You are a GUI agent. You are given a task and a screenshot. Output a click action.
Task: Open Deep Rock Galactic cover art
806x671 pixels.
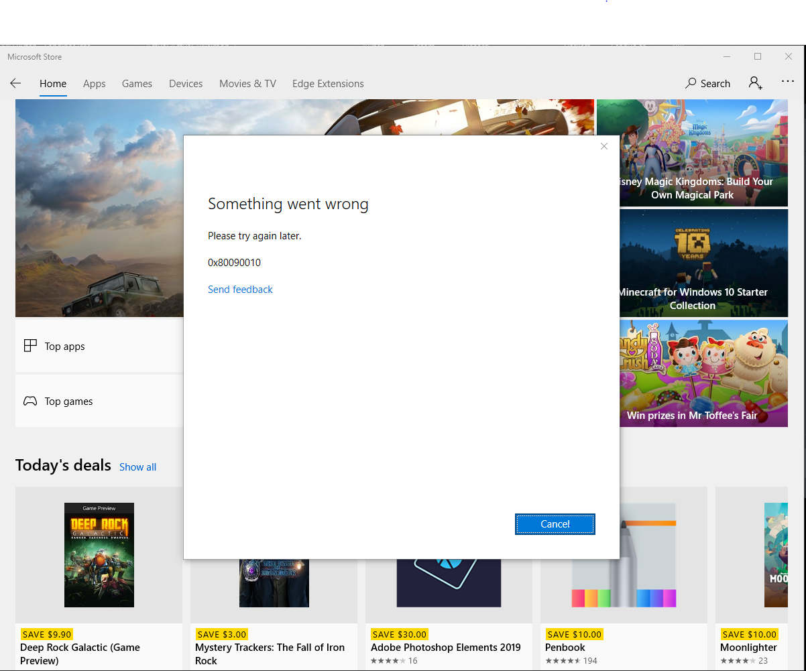point(99,555)
